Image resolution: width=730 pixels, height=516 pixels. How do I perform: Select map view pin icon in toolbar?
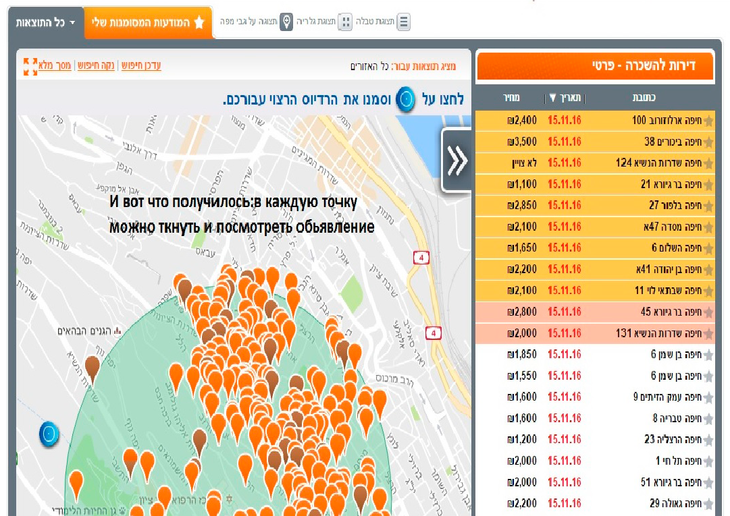coord(287,22)
